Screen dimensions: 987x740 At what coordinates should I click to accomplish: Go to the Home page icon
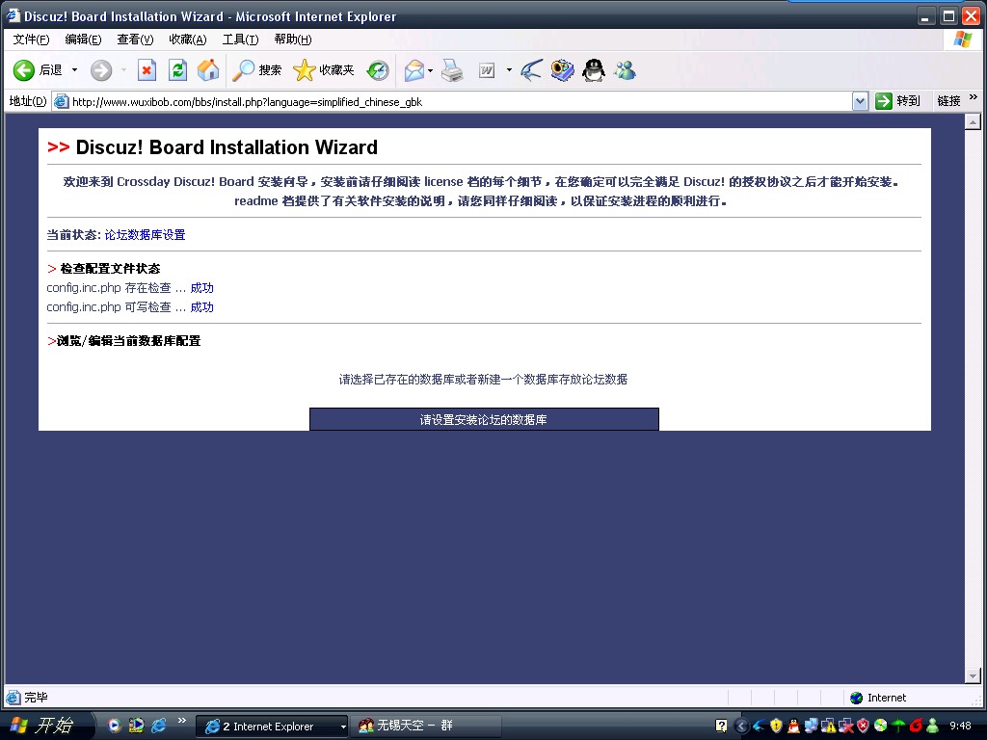tap(208, 70)
